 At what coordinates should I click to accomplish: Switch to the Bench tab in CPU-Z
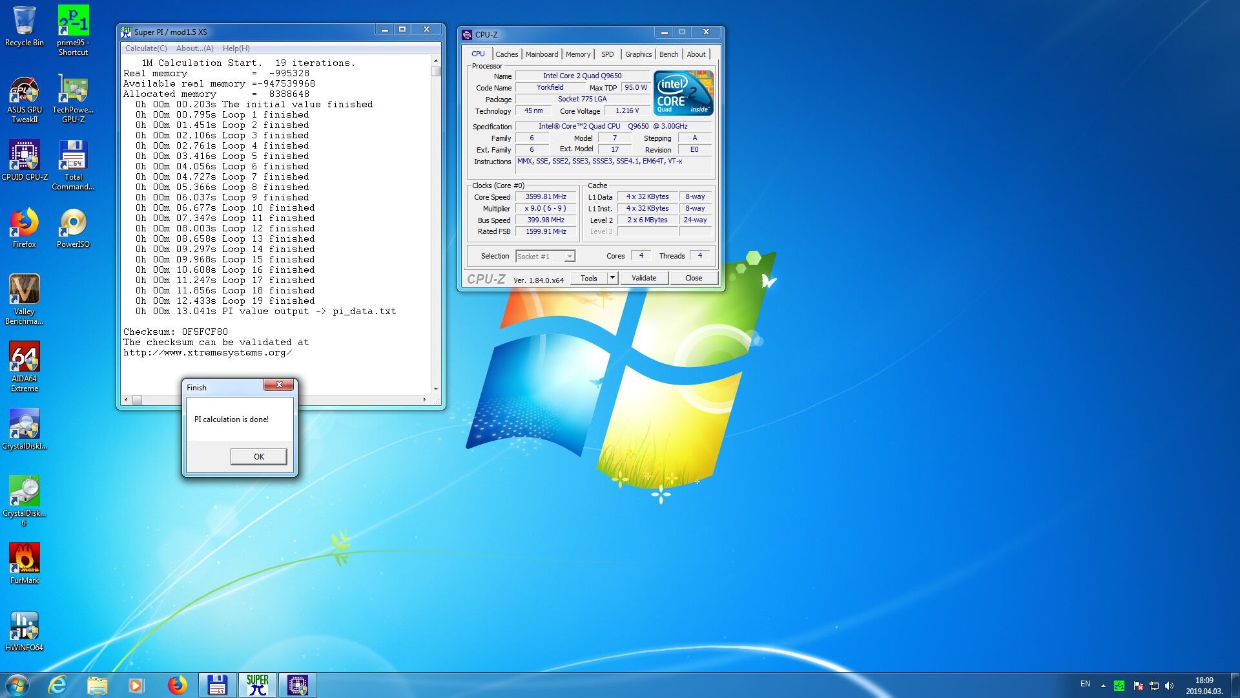click(668, 54)
